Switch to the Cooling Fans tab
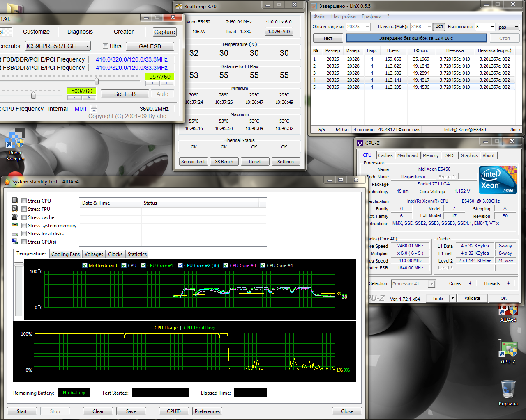The height and width of the screenshot is (420, 526). (x=66, y=254)
